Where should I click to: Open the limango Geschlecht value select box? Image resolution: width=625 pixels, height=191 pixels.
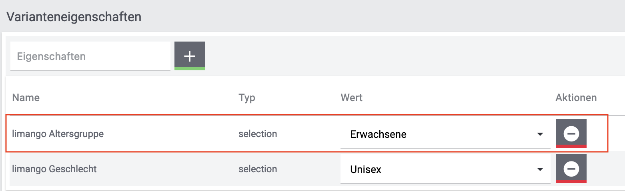click(x=445, y=169)
